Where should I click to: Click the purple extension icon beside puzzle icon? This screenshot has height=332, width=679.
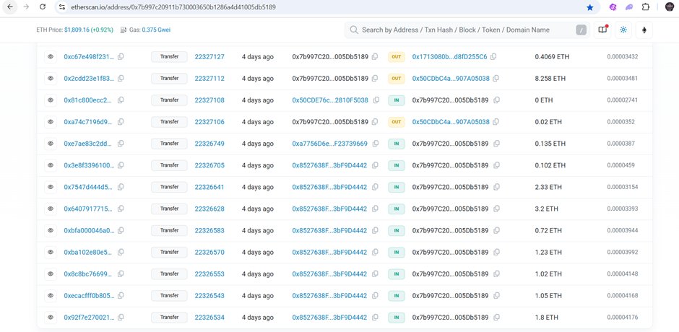[x=629, y=7]
